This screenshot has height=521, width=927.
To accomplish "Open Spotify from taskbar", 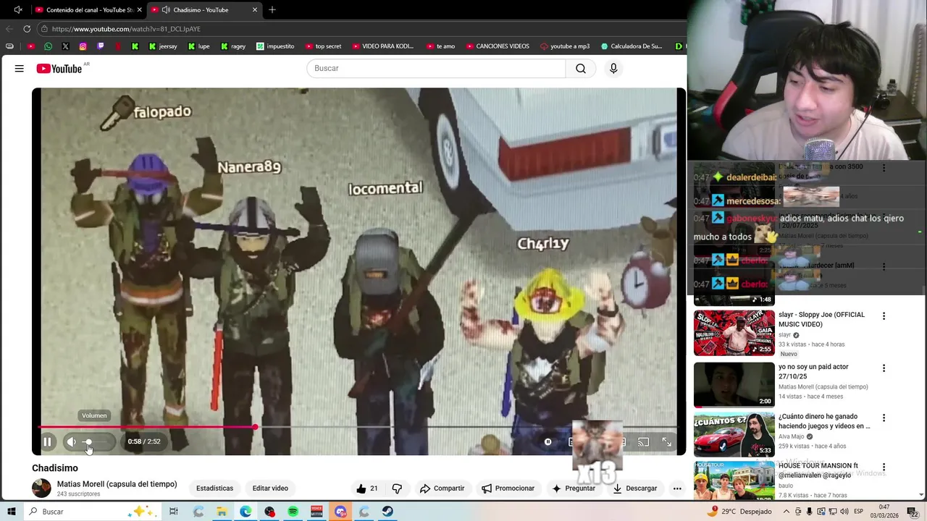I will pyautogui.click(x=293, y=512).
